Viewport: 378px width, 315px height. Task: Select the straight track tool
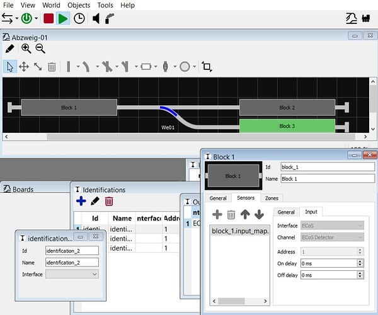pos(69,67)
